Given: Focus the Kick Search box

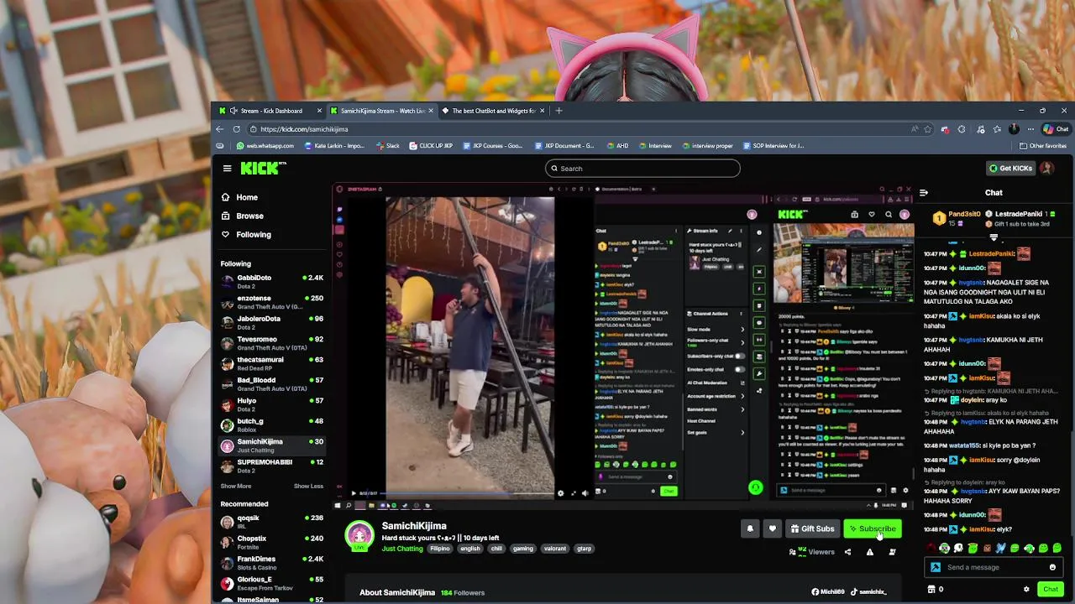Looking at the screenshot, I should [642, 169].
